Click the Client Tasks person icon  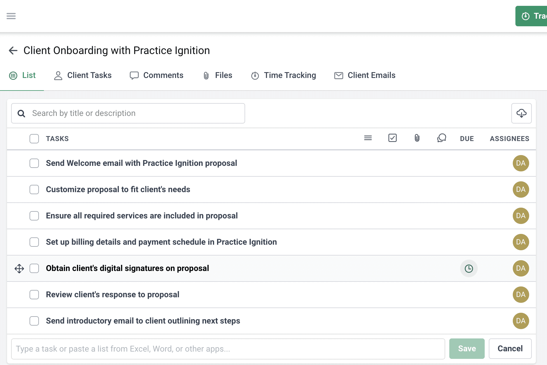(58, 76)
